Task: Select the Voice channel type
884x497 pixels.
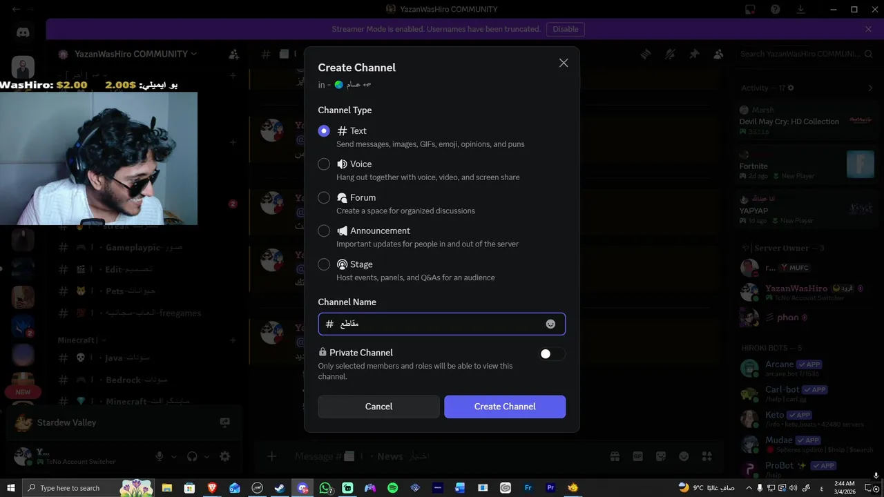Action: (x=324, y=164)
